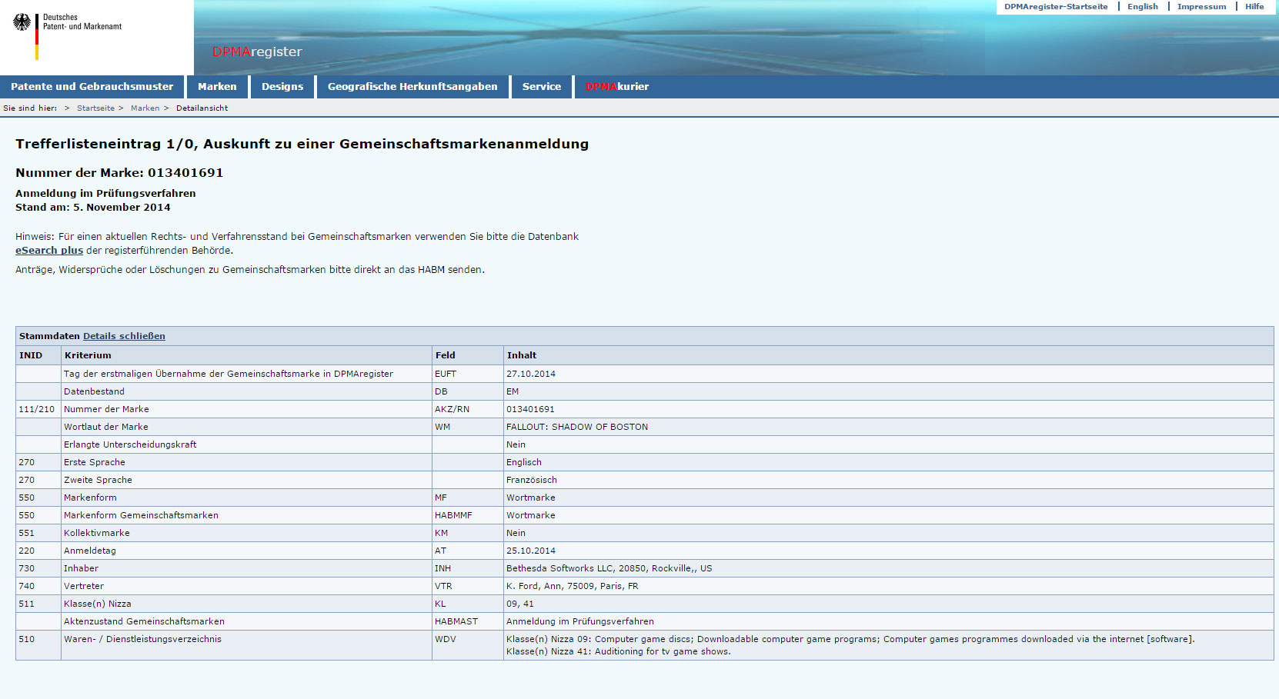
Task: Click the EUFT date 27.10.2014
Action: coord(530,374)
